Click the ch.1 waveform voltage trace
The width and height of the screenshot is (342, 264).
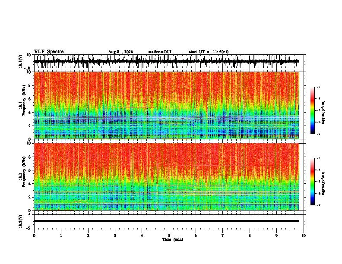(x=166, y=61)
